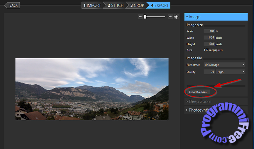The height and width of the screenshot is (149, 254).
Task: Click the 4,77 megapixels area value
Action: tap(213, 50)
